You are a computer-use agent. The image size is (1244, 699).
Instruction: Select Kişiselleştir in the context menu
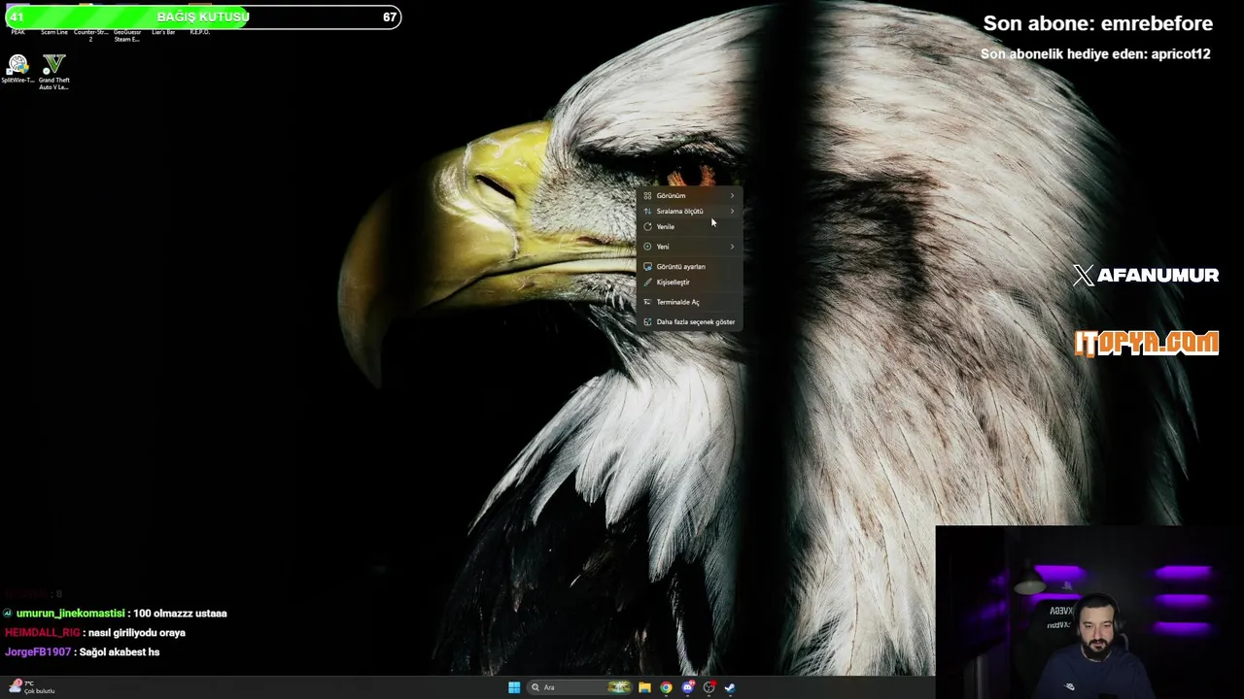(x=689, y=282)
